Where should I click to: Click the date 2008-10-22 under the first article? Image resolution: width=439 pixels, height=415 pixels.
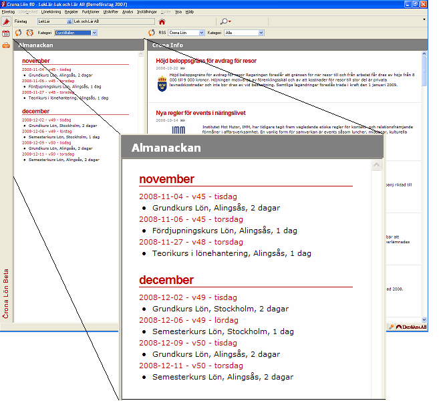tap(167, 68)
